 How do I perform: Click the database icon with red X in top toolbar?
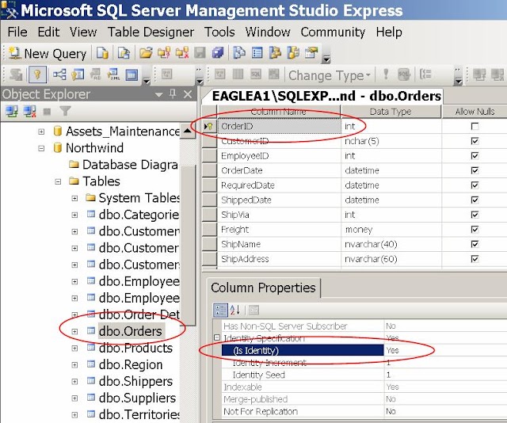point(182,53)
